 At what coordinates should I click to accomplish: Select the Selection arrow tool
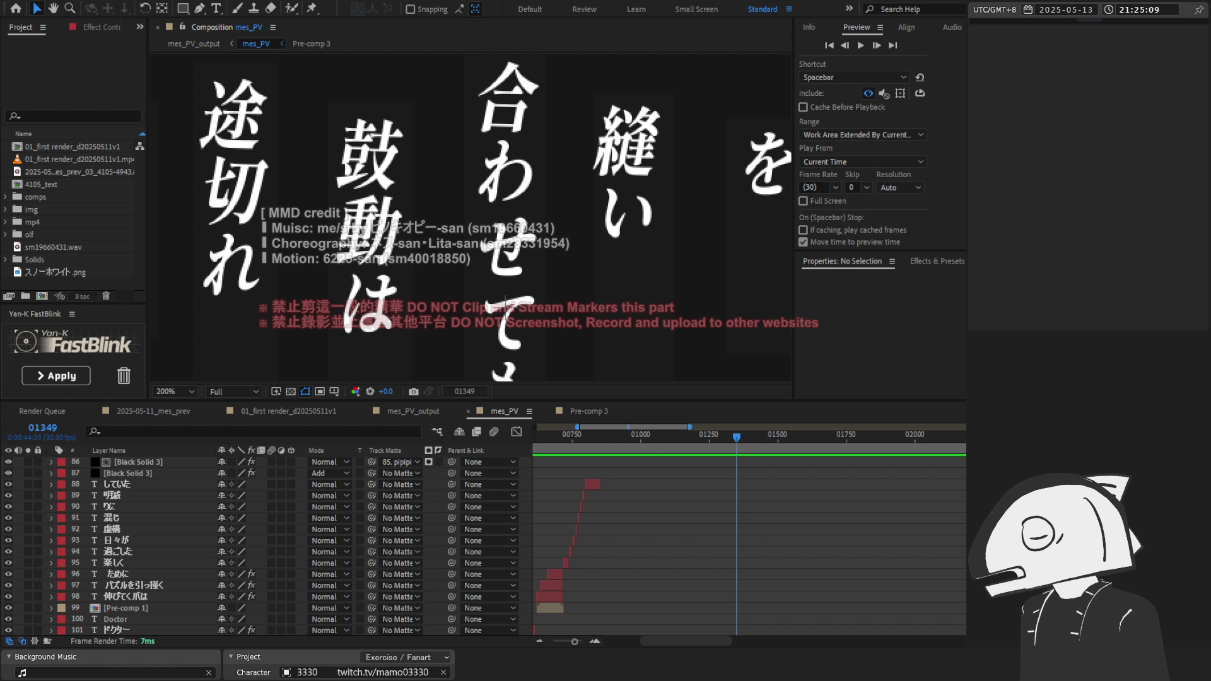tap(37, 8)
